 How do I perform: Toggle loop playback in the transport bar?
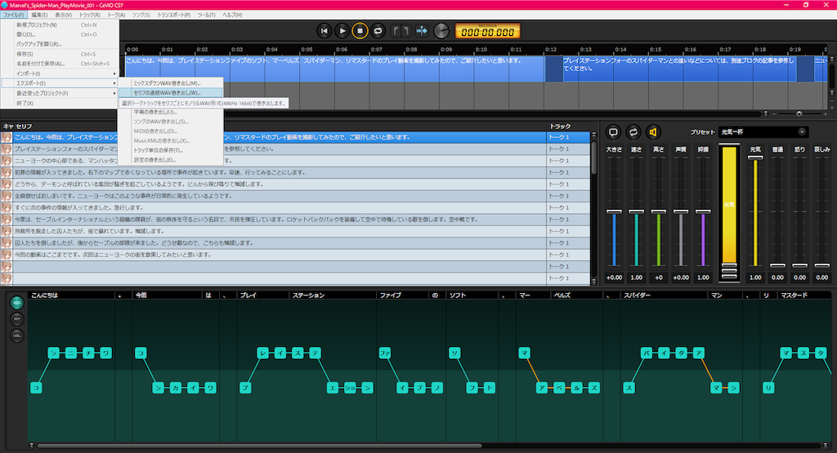pos(378,31)
